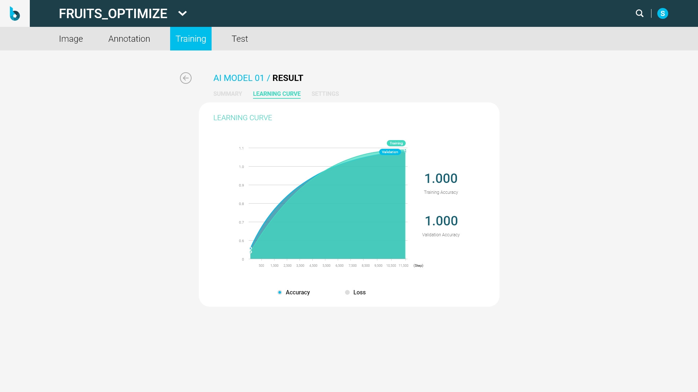The height and width of the screenshot is (392, 698).
Task: Open the Annotation tab
Action: pyautogui.click(x=129, y=39)
